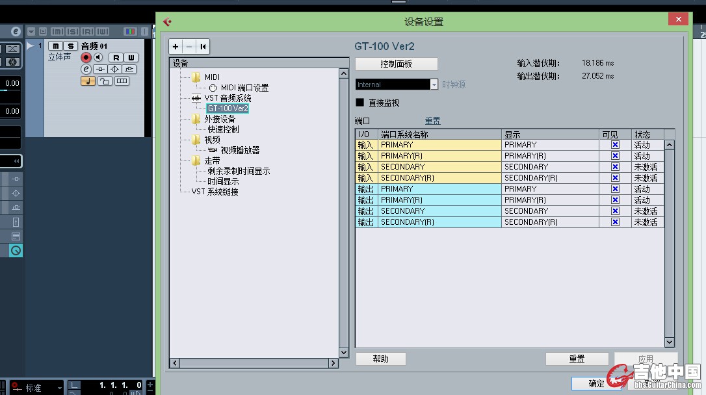Select VST 音频系统 in device tree

point(228,98)
